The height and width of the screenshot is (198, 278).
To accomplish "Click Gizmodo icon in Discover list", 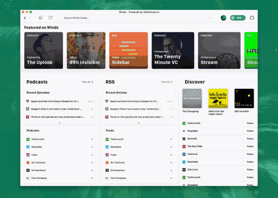I will 184,139.
